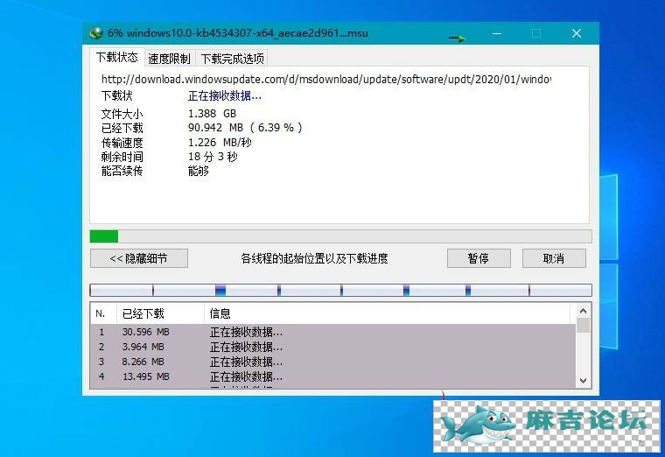Viewport: 665px width, 457px height.
Task: Select thread row 3 with 8.266 MB
Action: click(332, 362)
